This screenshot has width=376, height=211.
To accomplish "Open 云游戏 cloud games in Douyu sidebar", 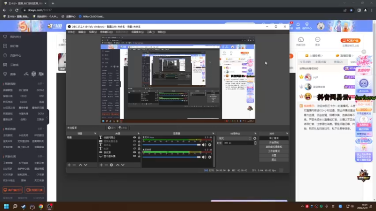I will pos(5,65).
